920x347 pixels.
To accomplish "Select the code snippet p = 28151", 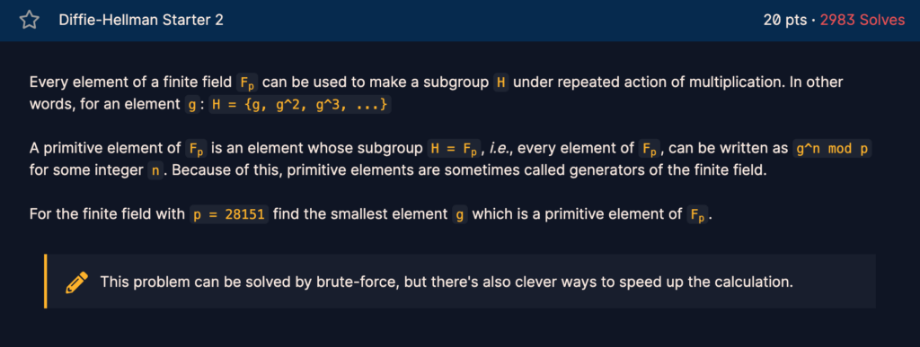I will tap(229, 215).
